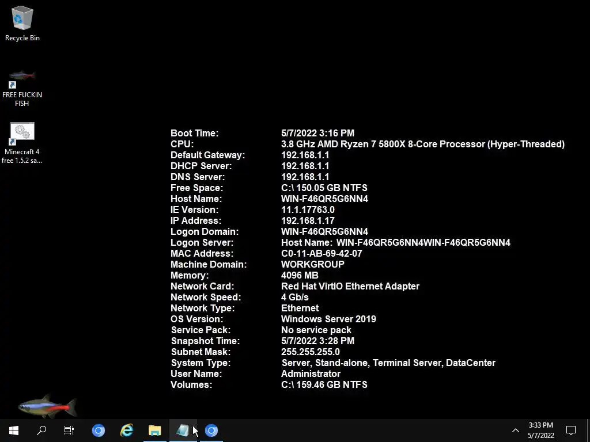Click the Snapshot Time value 5/7/2022 3:28 PM
Image resolution: width=590 pixels, height=442 pixels.
pyautogui.click(x=317, y=341)
